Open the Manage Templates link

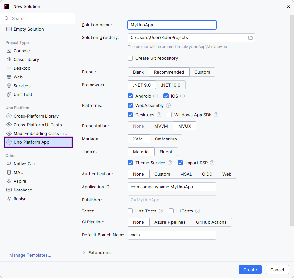[x=30, y=255]
